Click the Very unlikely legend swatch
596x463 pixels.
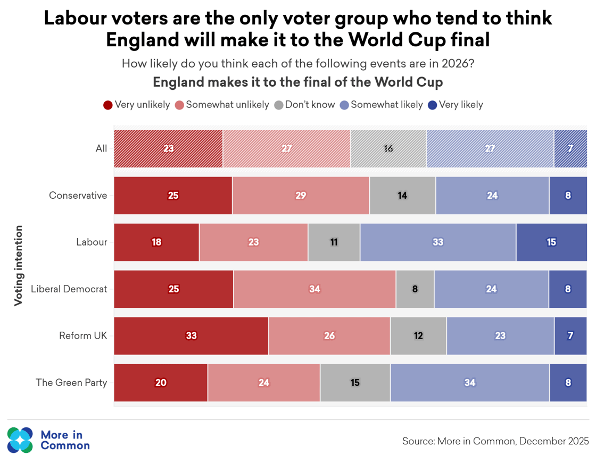108,105
